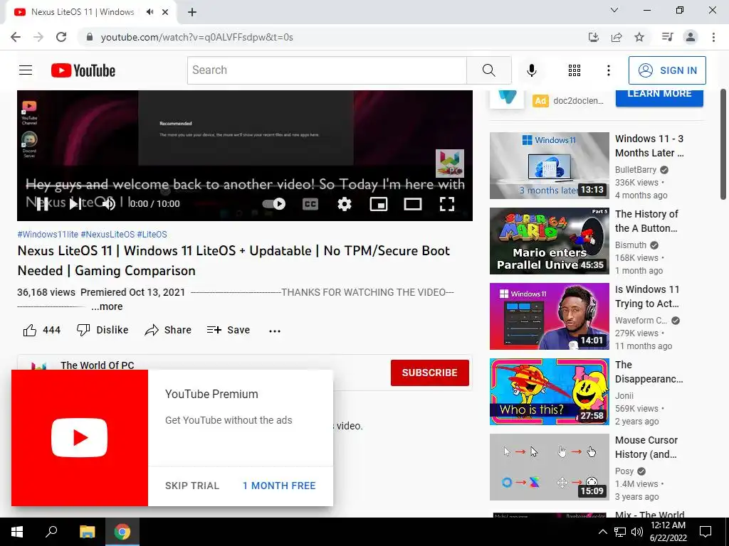Open The Disappearance video thumbnail
This screenshot has height=546, width=729.
(x=549, y=392)
